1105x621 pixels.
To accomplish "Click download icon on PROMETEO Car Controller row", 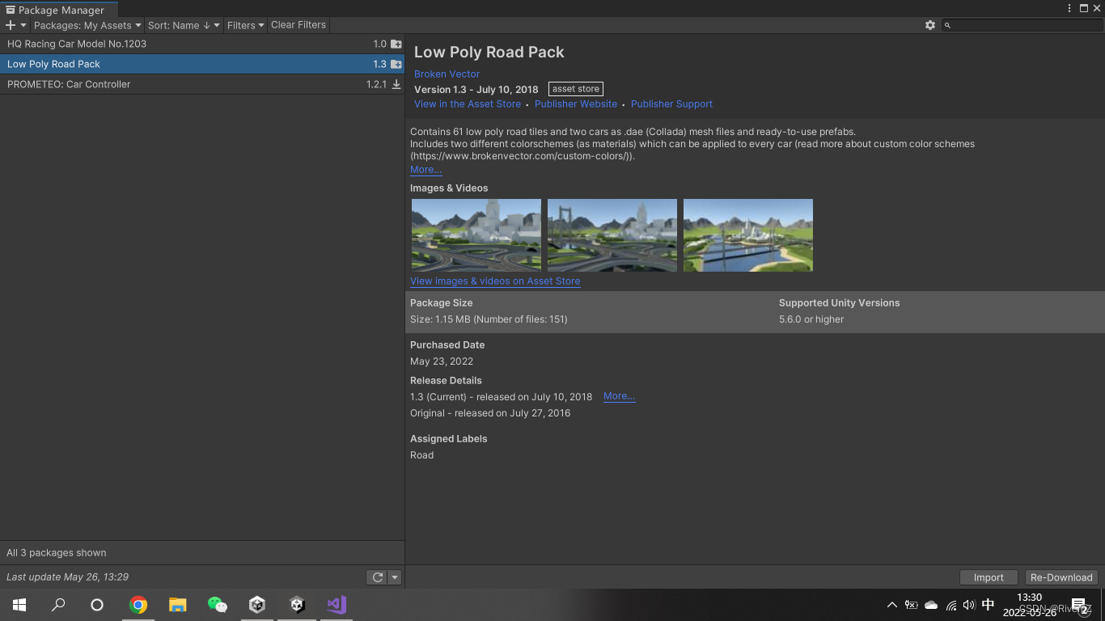I will pyautogui.click(x=396, y=84).
